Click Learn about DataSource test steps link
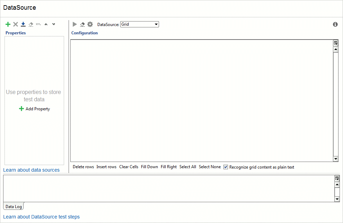This screenshot has height=223, width=343. pyautogui.click(x=42, y=217)
